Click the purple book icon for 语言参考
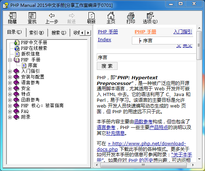The width and height of the screenshot is (205, 171). pos(16,83)
